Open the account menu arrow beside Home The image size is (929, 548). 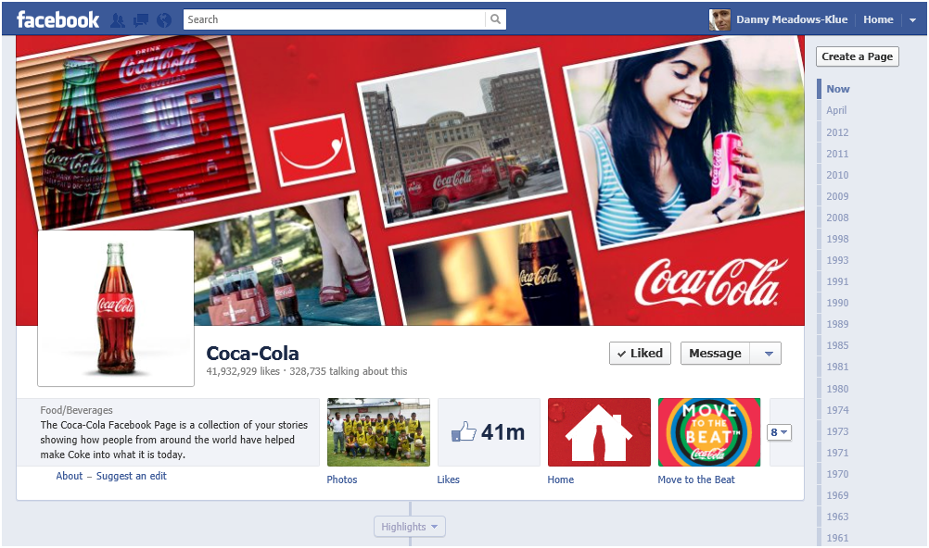pos(912,19)
